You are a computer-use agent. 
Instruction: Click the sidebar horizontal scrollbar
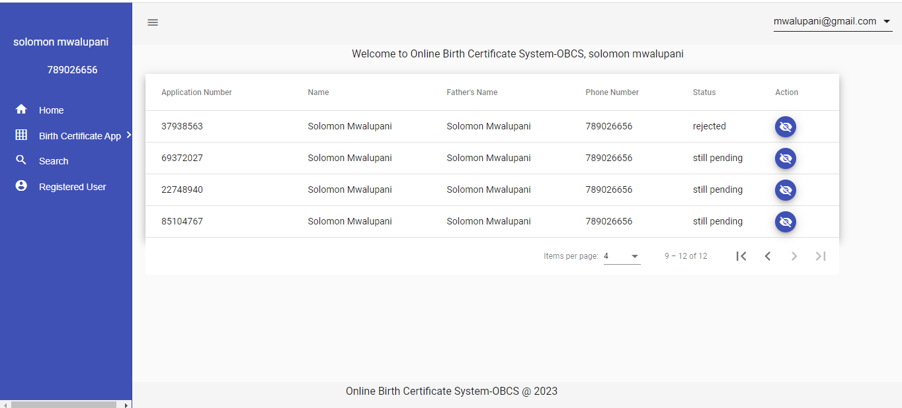pyautogui.click(x=63, y=404)
